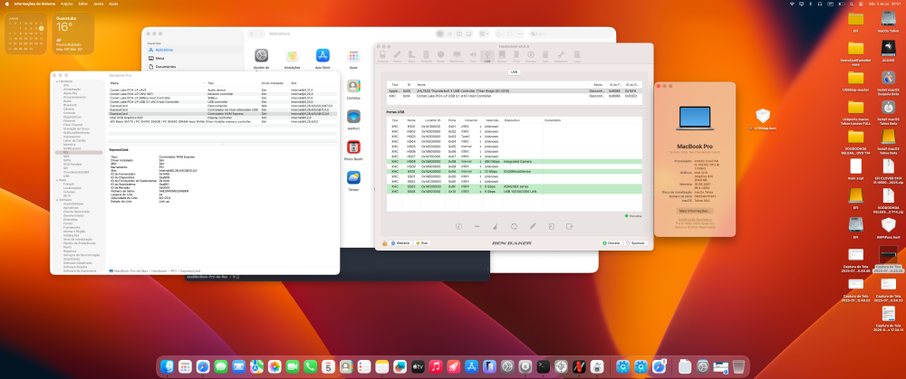Screen dimensions: 906x379
Task: Open Informações do Sistema app menu
Action: (34, 4)
